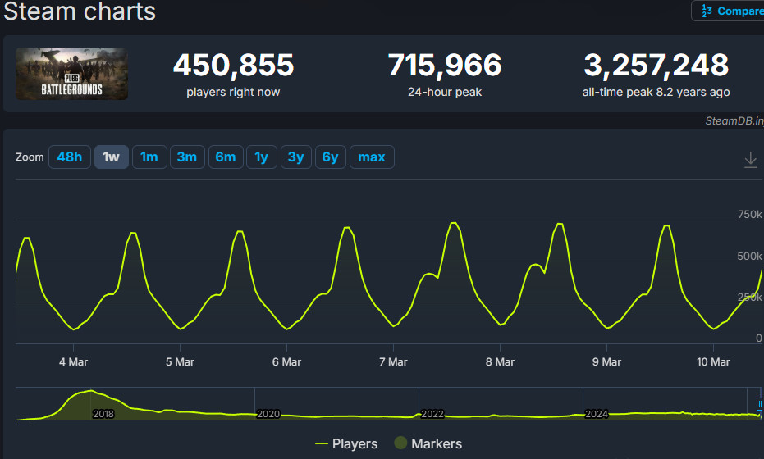
Task: Click the yellow Players line legend symbol
Action: click(x=321, y=443)
